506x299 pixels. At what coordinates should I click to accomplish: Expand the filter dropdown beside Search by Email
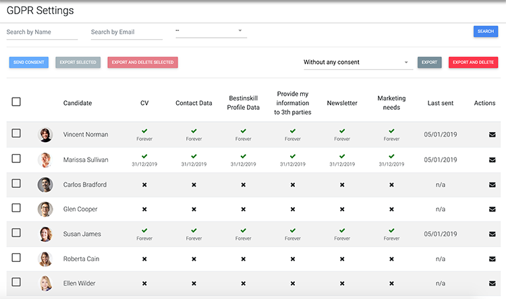point(210,31)
